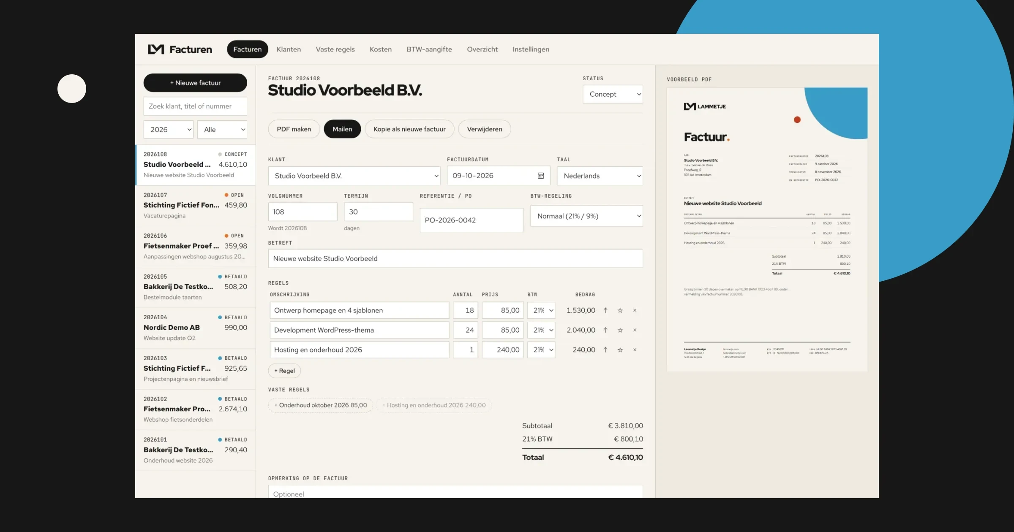Image resolution: width=1014 pixels, height=532 pixels.
Task: Click description field Development WordPress-thema
Action: click(x=360, y=330)
